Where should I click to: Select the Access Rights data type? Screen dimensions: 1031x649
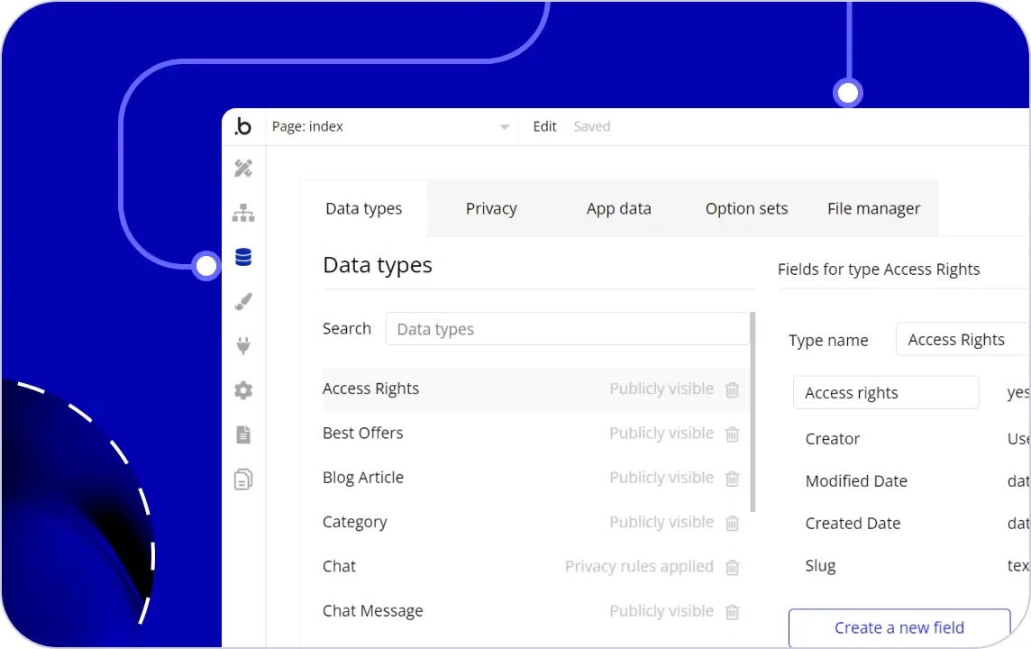(x=535, y=389)
